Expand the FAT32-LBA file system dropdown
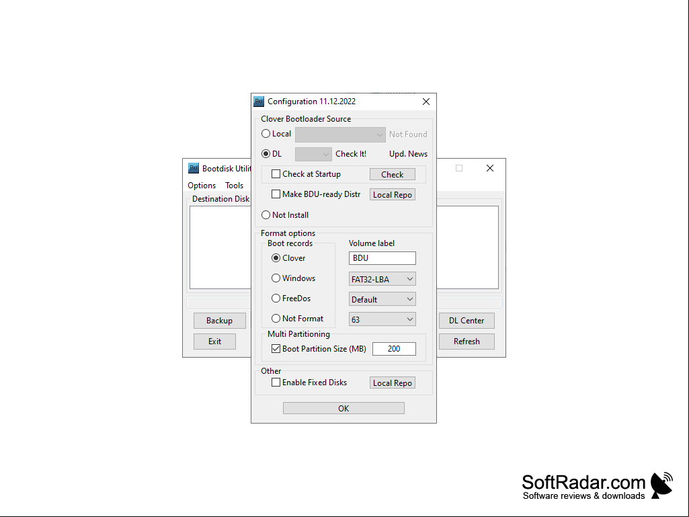689x517 pixels. [x=382, y=279]
